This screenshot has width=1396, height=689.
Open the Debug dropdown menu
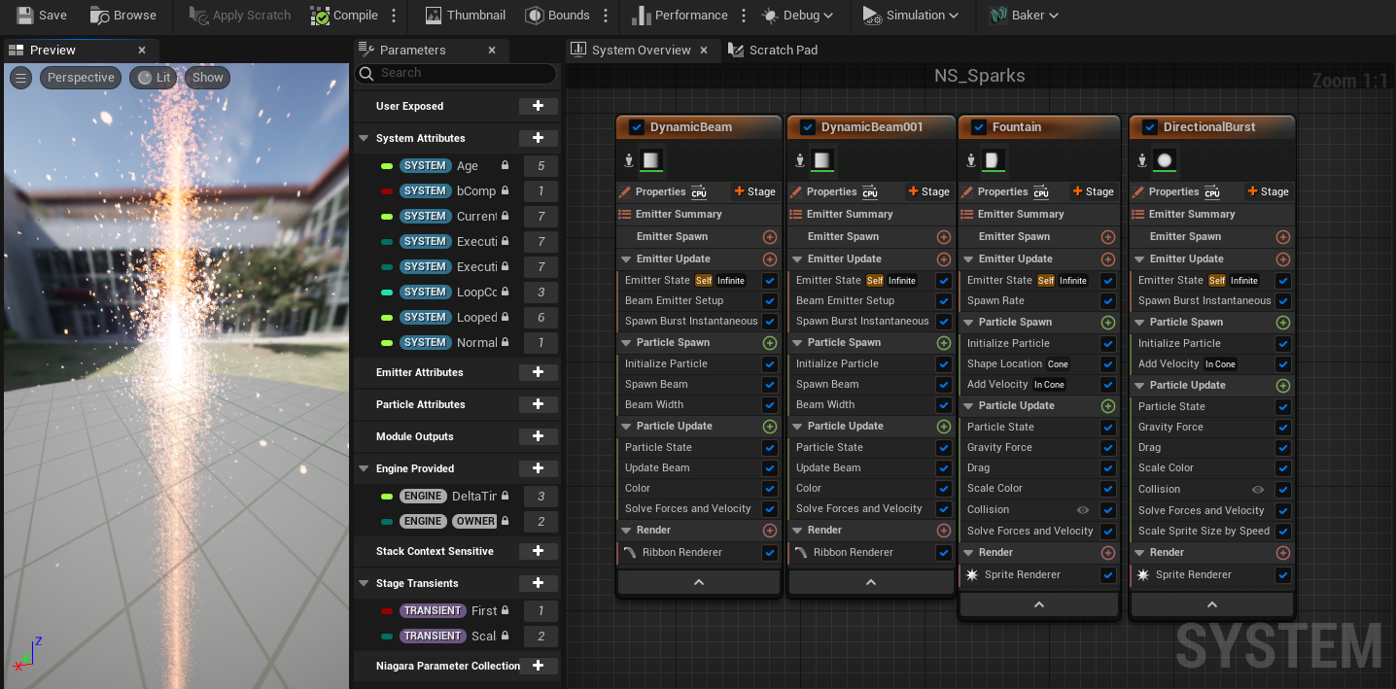tap(798, 16)
